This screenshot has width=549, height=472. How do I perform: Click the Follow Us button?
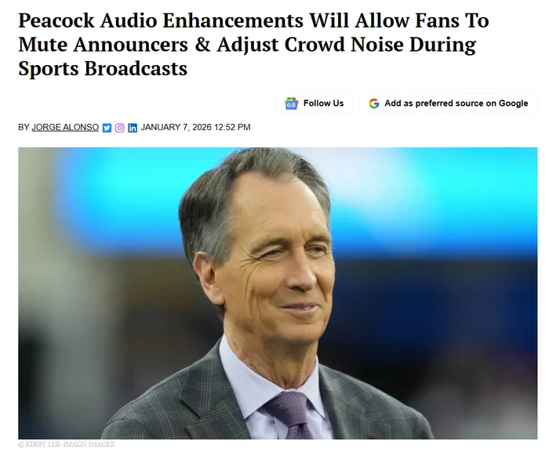coord(314,103)
